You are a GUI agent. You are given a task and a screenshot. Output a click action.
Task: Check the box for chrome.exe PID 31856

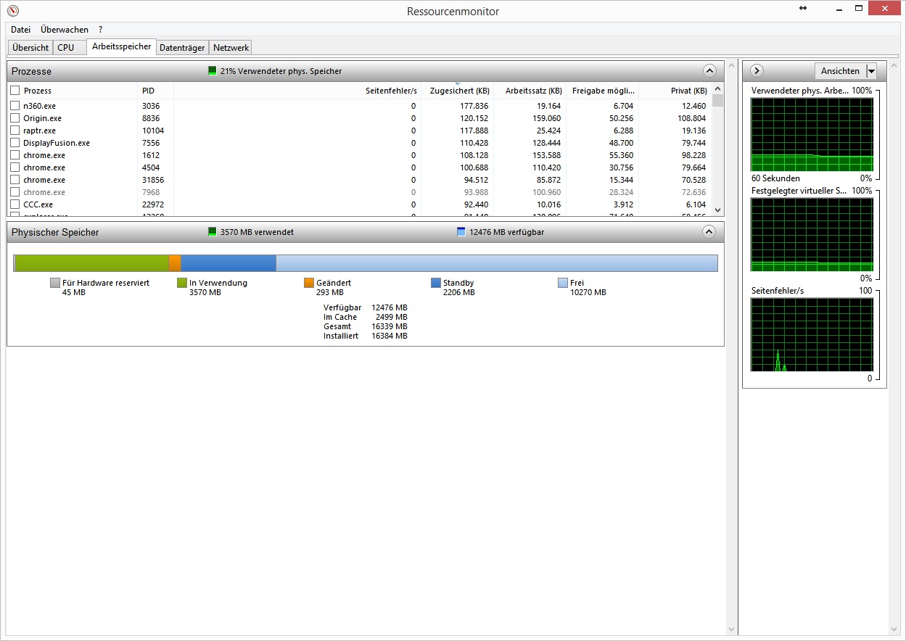15,180
